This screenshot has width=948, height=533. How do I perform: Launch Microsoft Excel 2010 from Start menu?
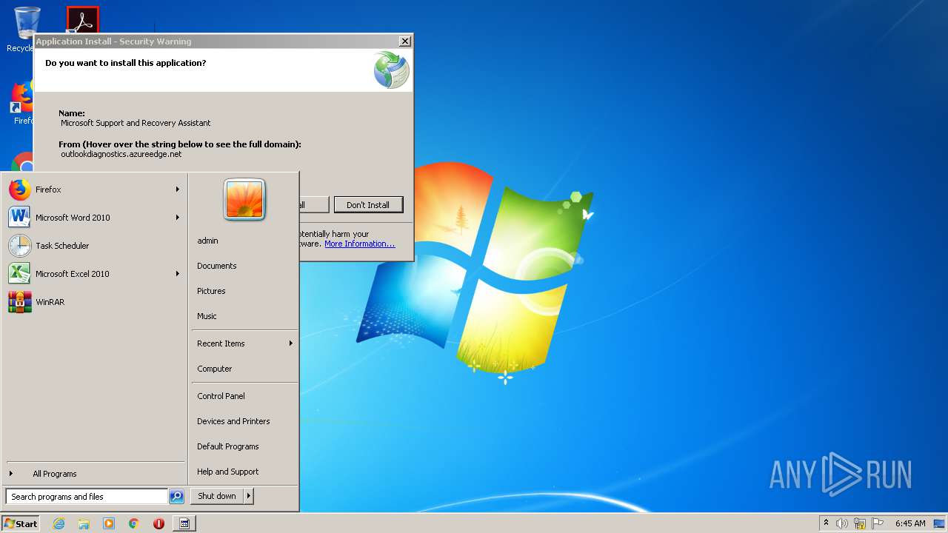[94, 274]
